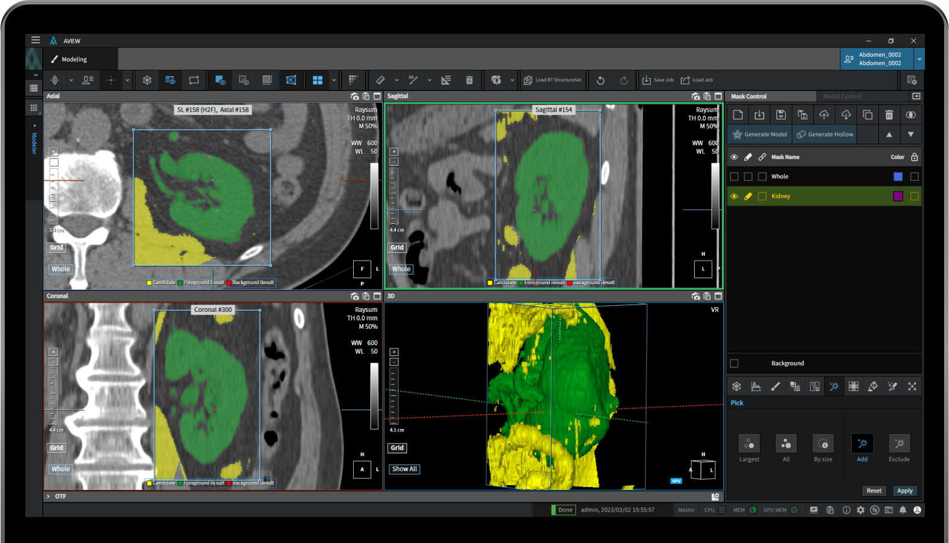Screen dimensions: 949x543
Task: Duplicate the selected mask
Action: [868, 115]
